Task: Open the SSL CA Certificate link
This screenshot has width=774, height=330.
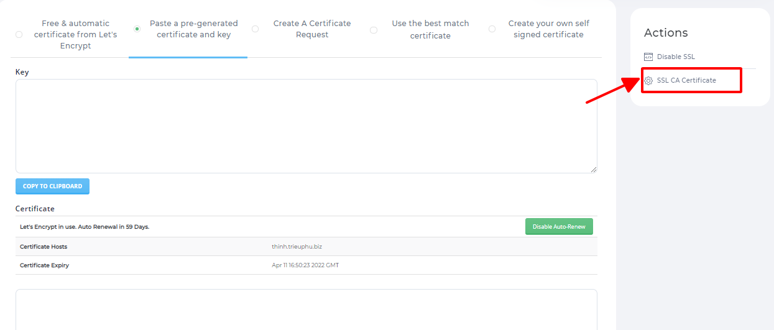Action: (686, 80)
